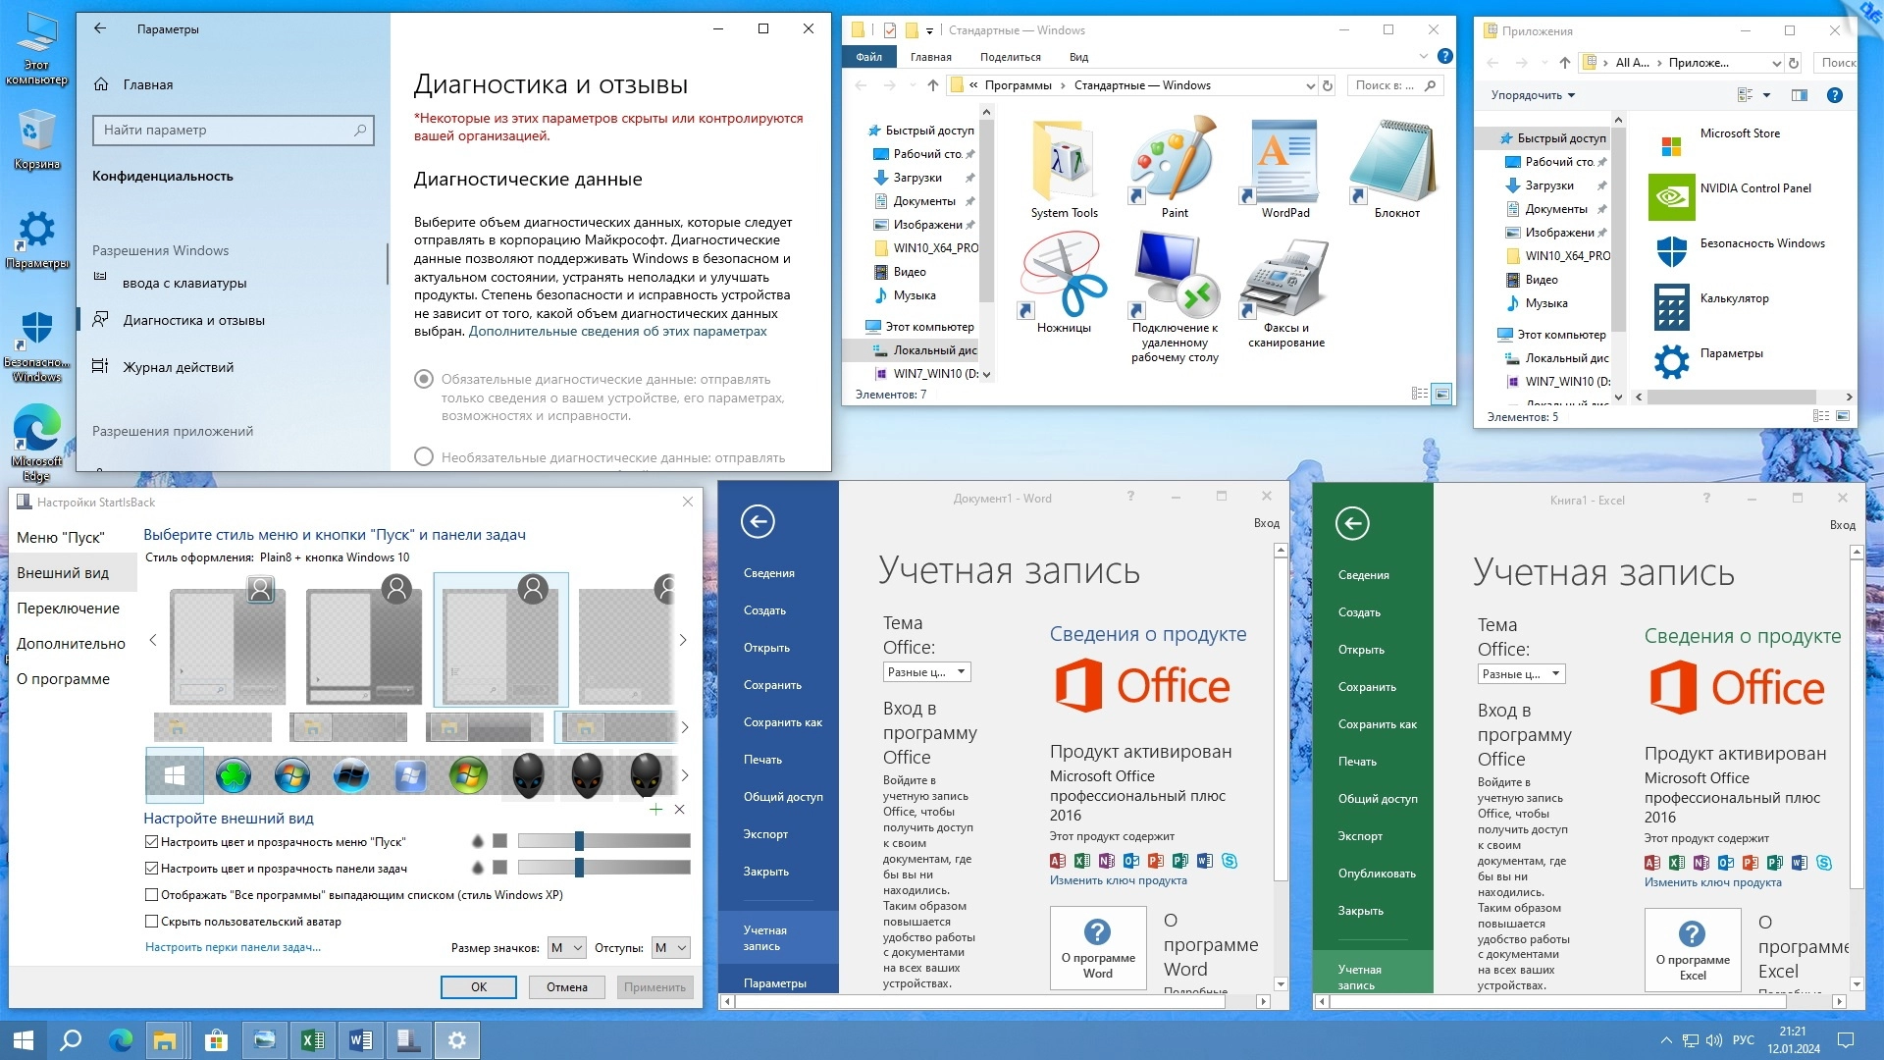Screen dimensions: 1884x1060
Task: Launch Microsoft Store from taskbar
Action: click(216, 1040)
